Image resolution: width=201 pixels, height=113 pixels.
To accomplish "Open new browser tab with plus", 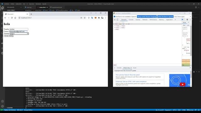I will 31,14.
